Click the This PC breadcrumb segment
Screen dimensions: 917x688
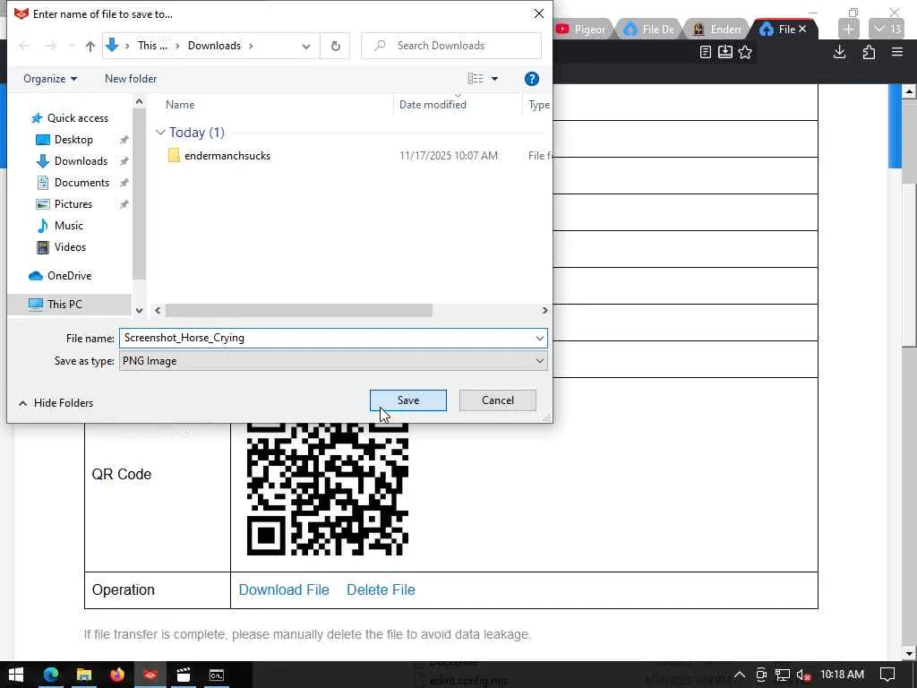(x=152, y=46)
